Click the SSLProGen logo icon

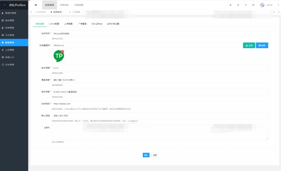point(5,5)
